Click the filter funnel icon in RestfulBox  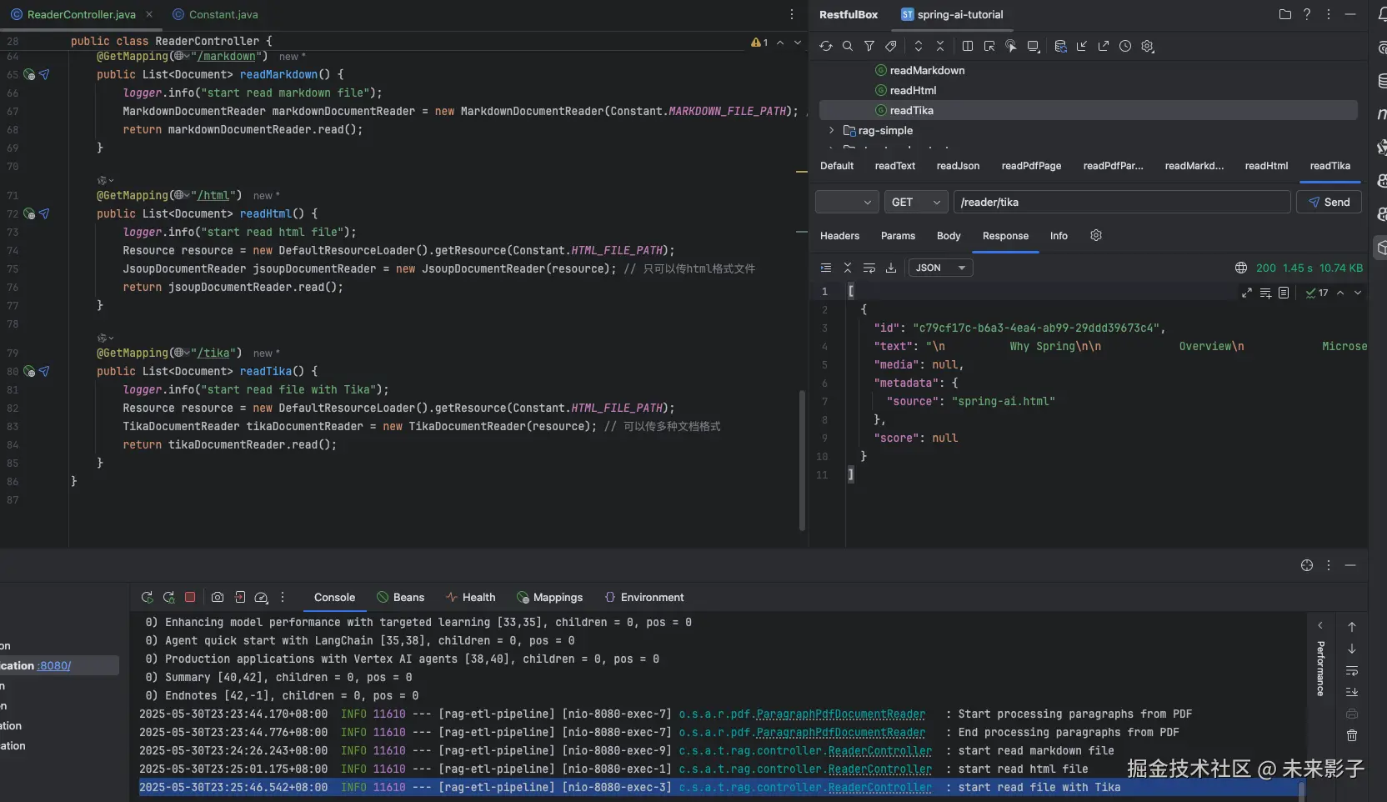[869, 47]
